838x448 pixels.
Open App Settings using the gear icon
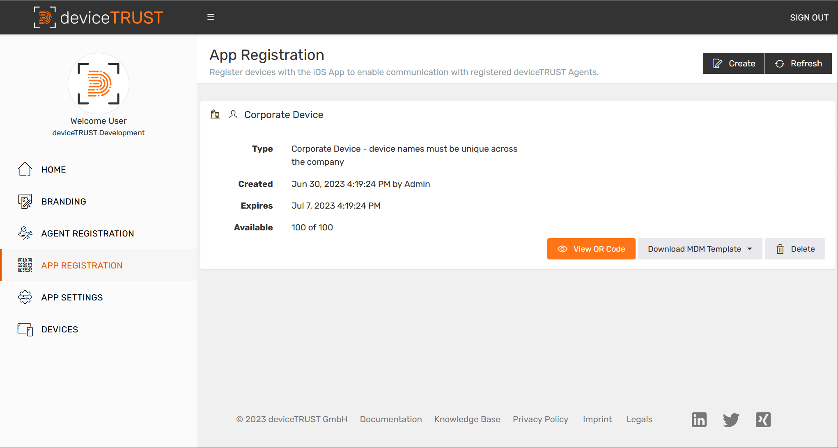[x=25, y=297]
